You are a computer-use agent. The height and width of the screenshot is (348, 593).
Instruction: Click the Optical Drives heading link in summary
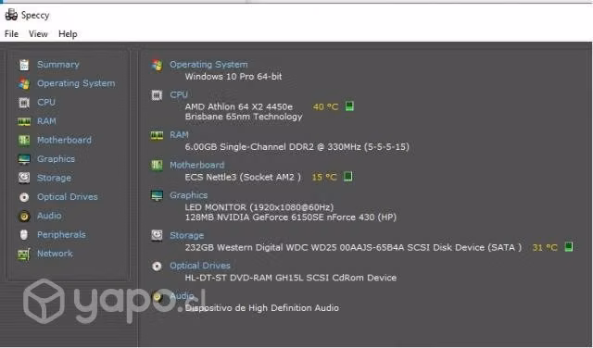(x=200, y=266)
